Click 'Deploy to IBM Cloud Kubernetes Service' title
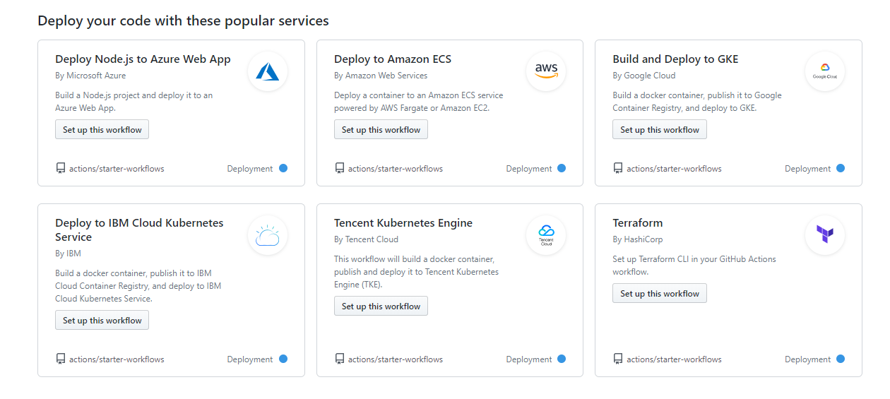The height and width of the screenshot is (399, 890). (x=139, y=230)
